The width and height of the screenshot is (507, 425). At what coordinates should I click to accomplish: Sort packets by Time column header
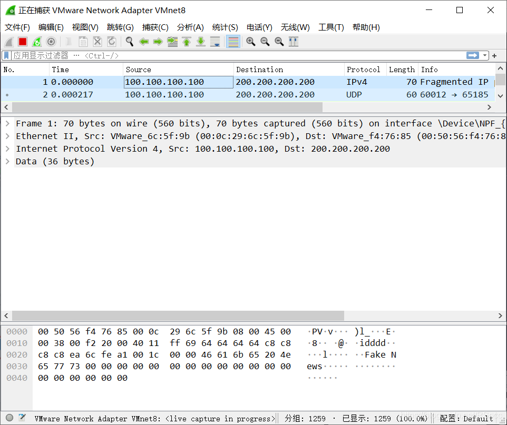click(86, 70)
